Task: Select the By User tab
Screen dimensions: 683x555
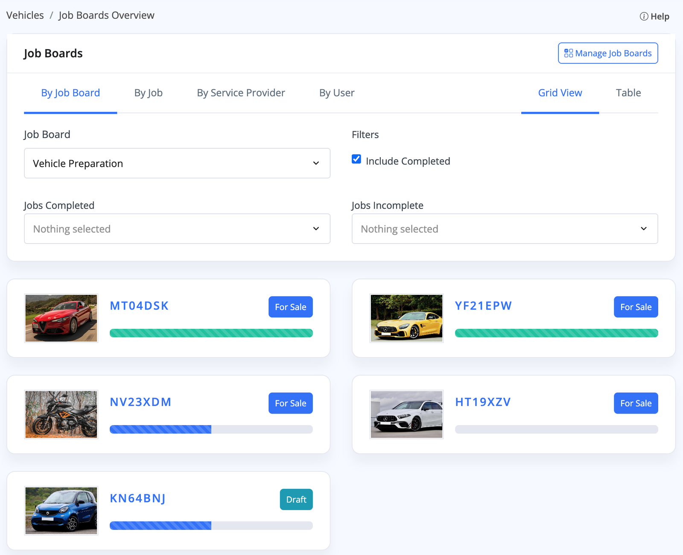Action: click(337, 93)
